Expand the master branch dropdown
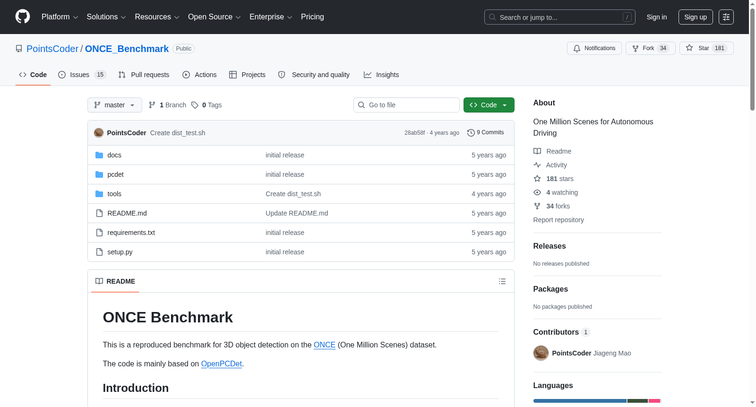Screen dimensions: 756x407 pyautogui.click(x=115, y=105)
